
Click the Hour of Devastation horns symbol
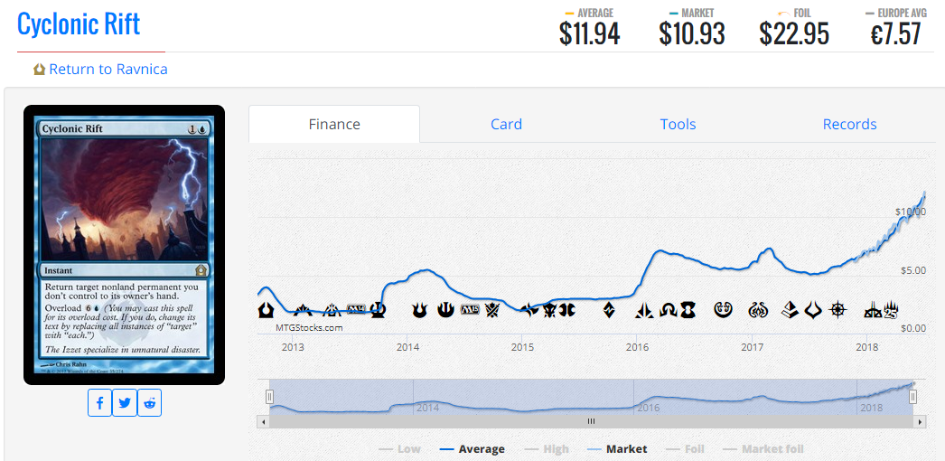point(814,310)
